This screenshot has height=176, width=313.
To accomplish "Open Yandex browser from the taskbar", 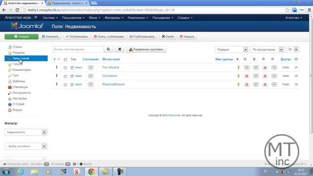I will coord(77,172).
